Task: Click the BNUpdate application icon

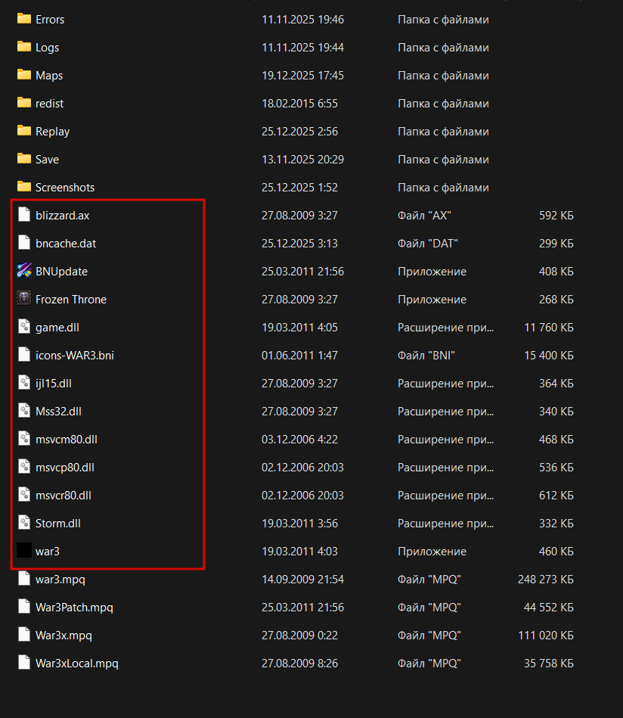Action: pos(23,271)
